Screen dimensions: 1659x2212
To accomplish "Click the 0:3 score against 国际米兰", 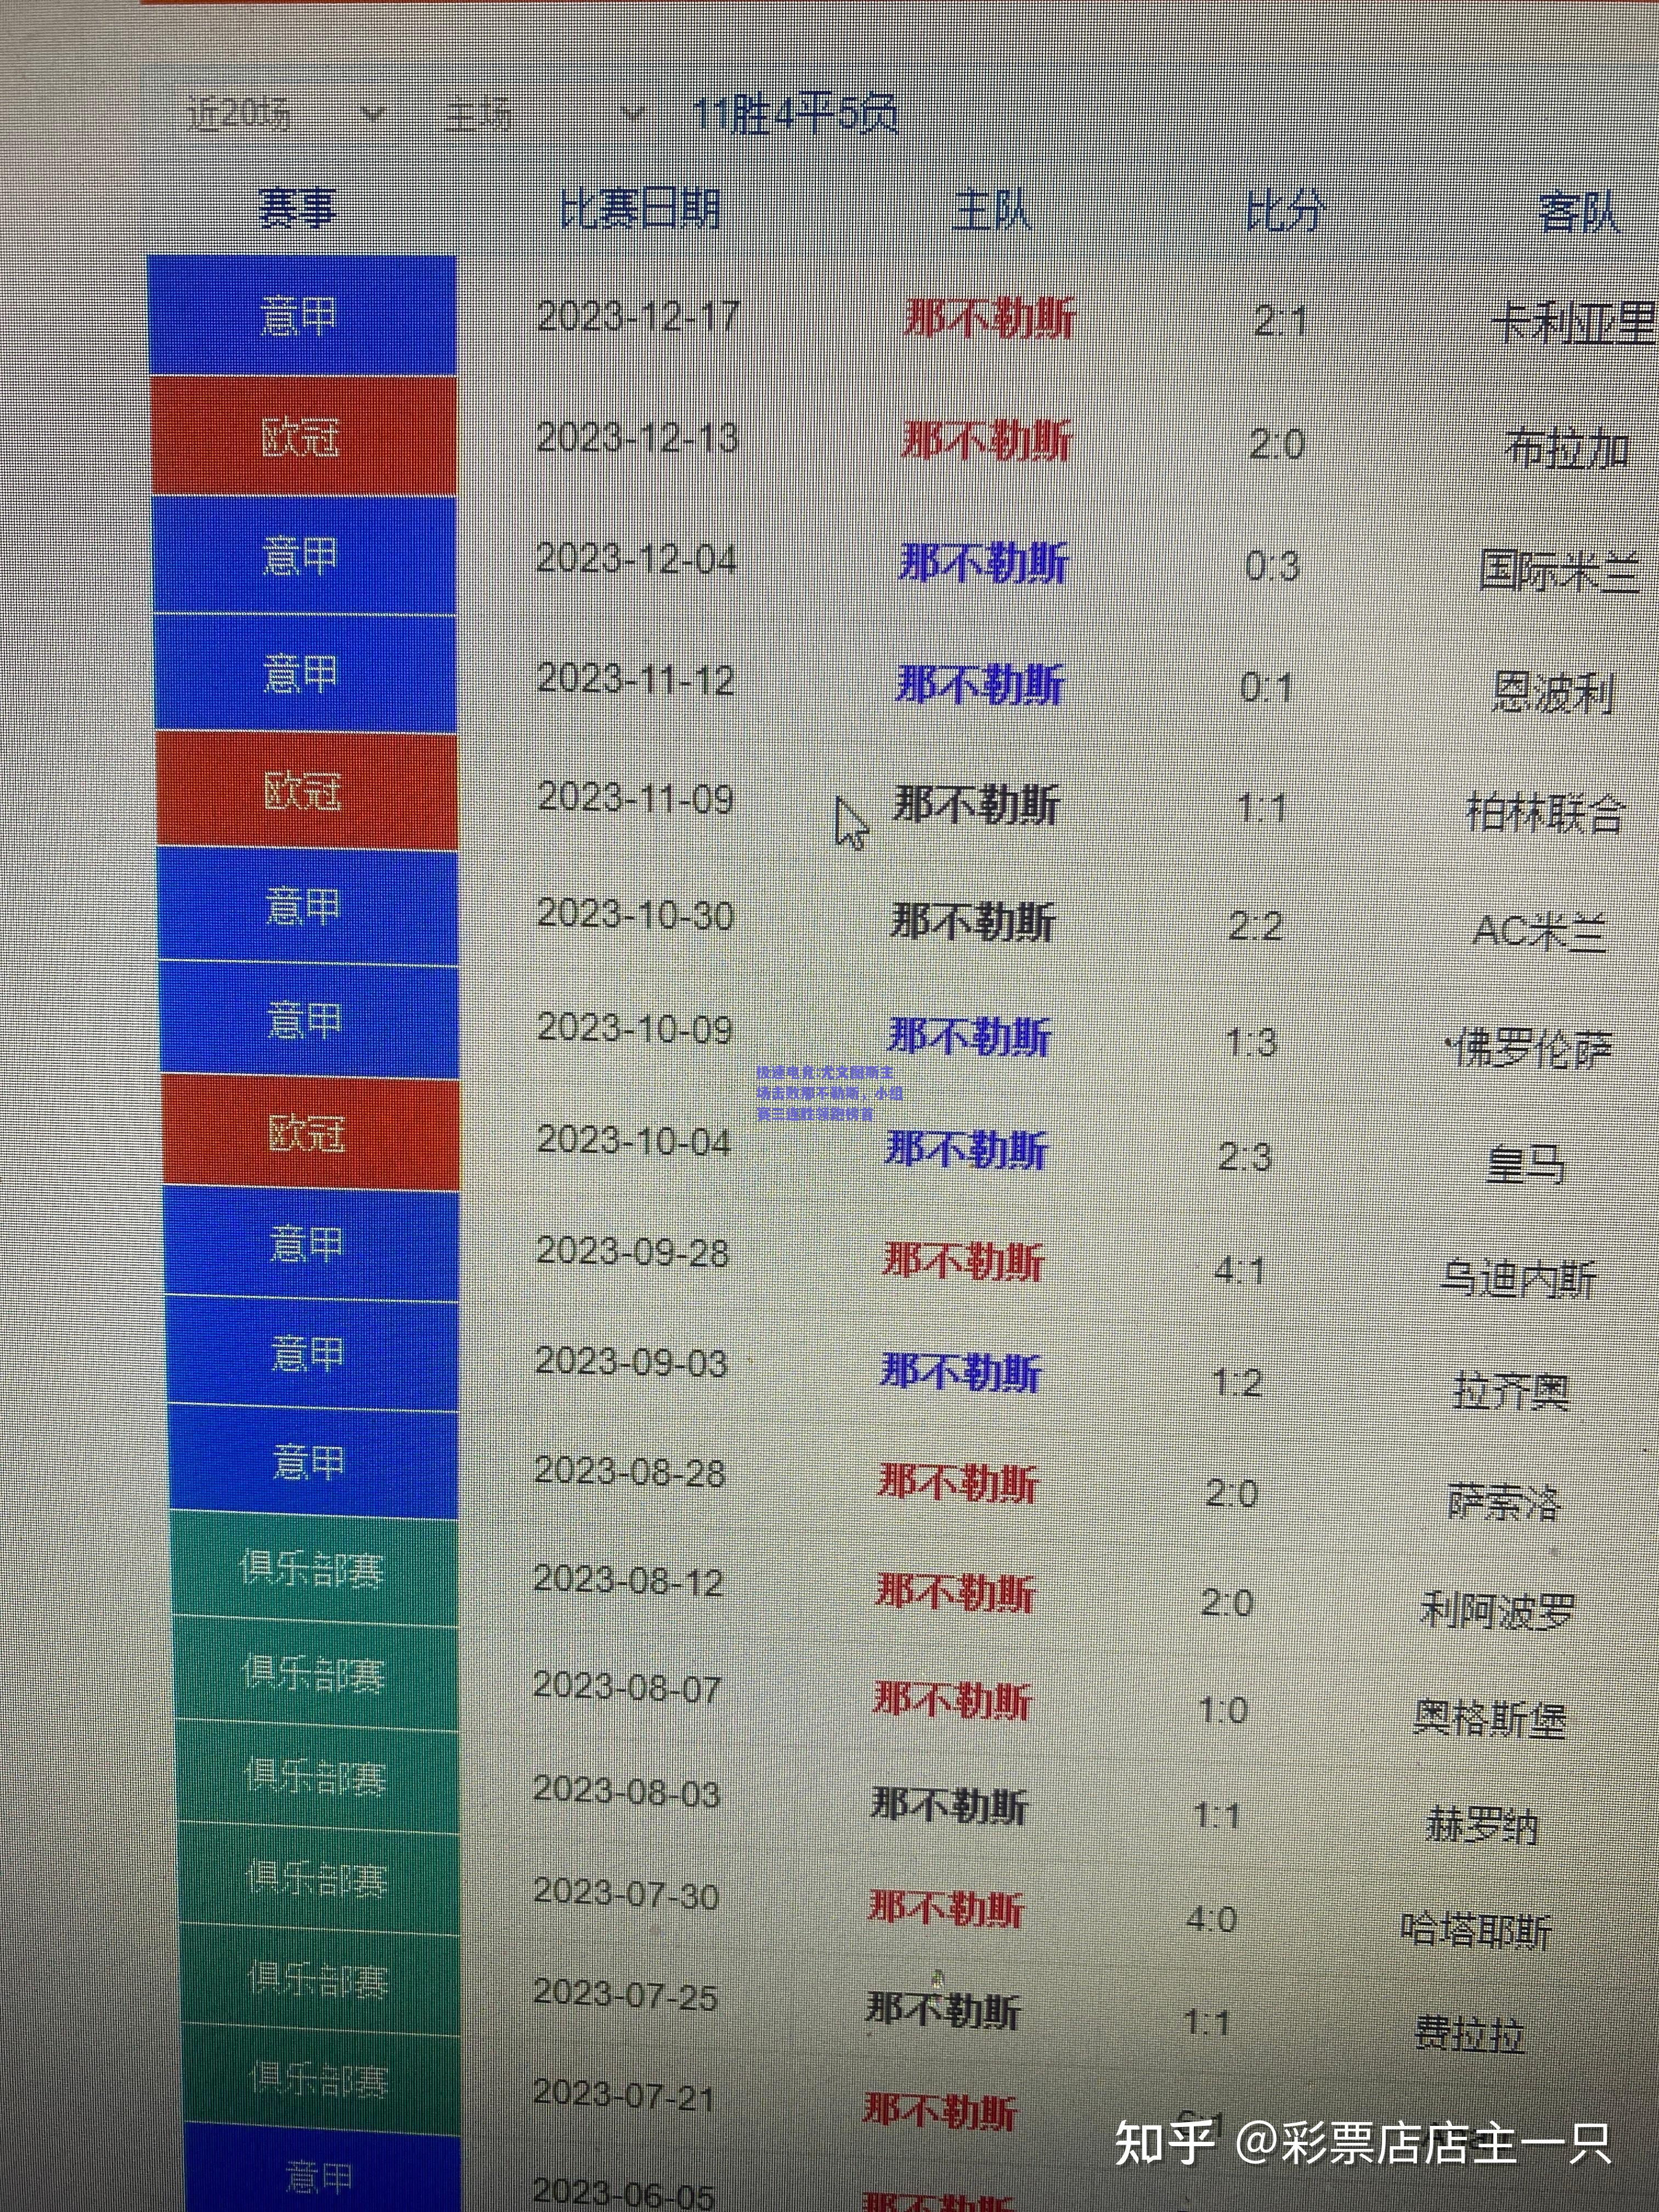I will pyautogui.click(x=1272, y=566).
